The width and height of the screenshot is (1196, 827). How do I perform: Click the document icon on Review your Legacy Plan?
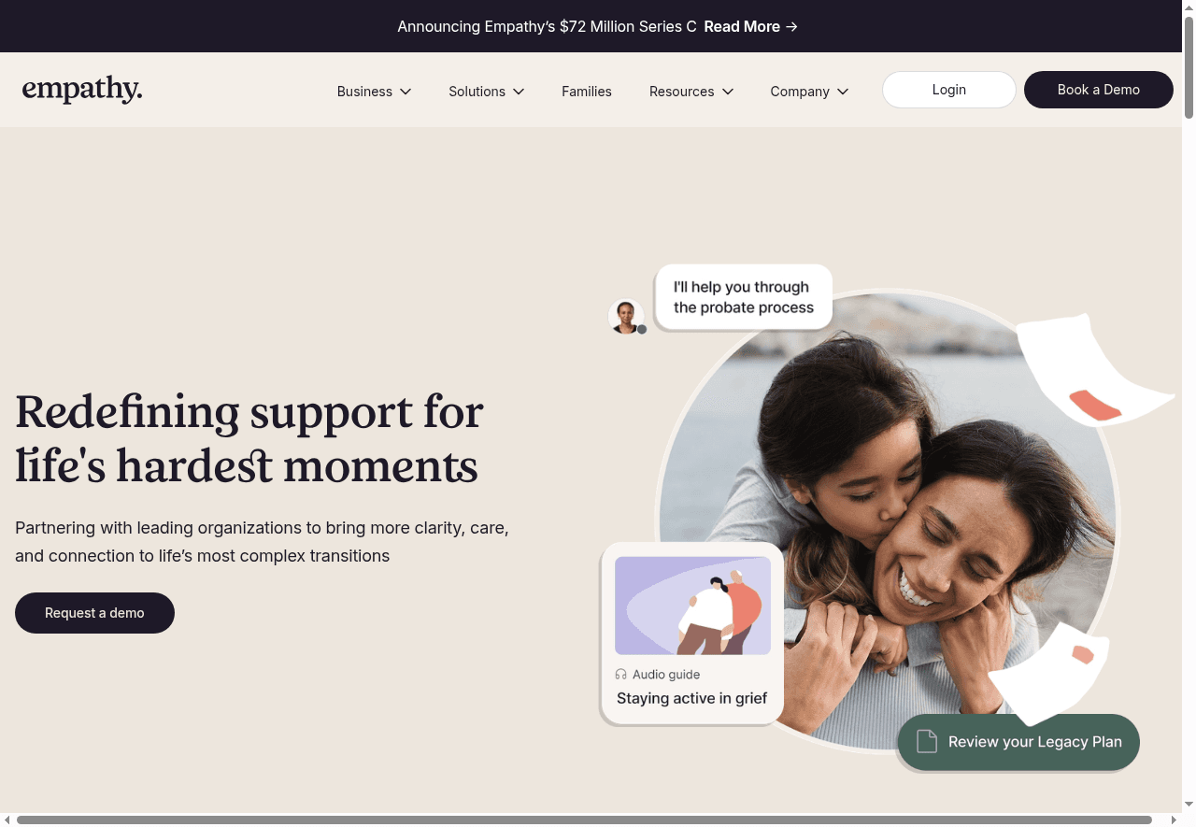[x=926, y=742]
